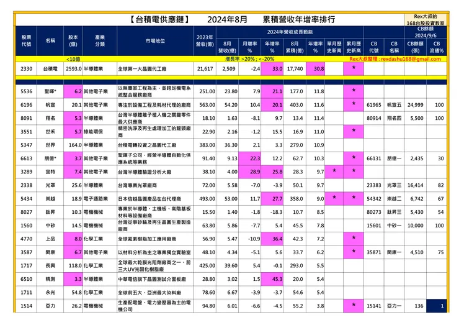Select the 2593.0 capital cell

click(73, 69)
